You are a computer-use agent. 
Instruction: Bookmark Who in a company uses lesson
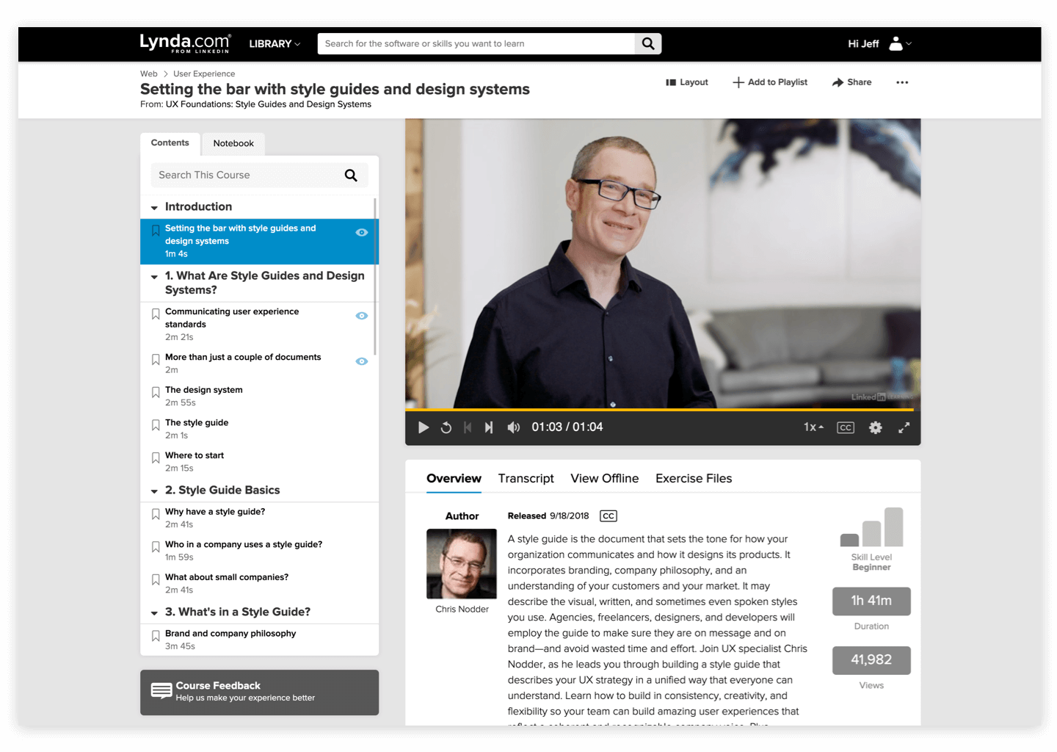(x=156, y=547)
